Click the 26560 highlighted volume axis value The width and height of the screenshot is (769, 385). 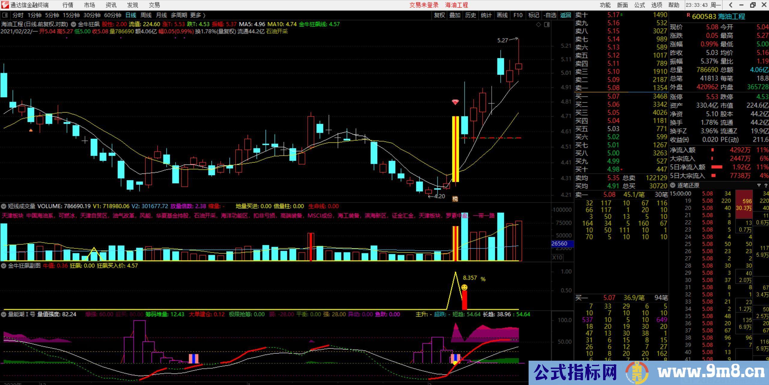point(562,244)
